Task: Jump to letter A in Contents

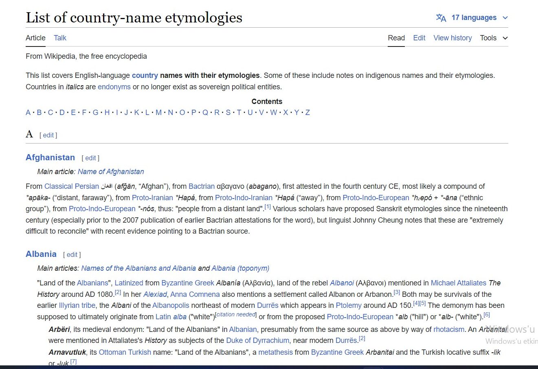Action: [28, 113]
